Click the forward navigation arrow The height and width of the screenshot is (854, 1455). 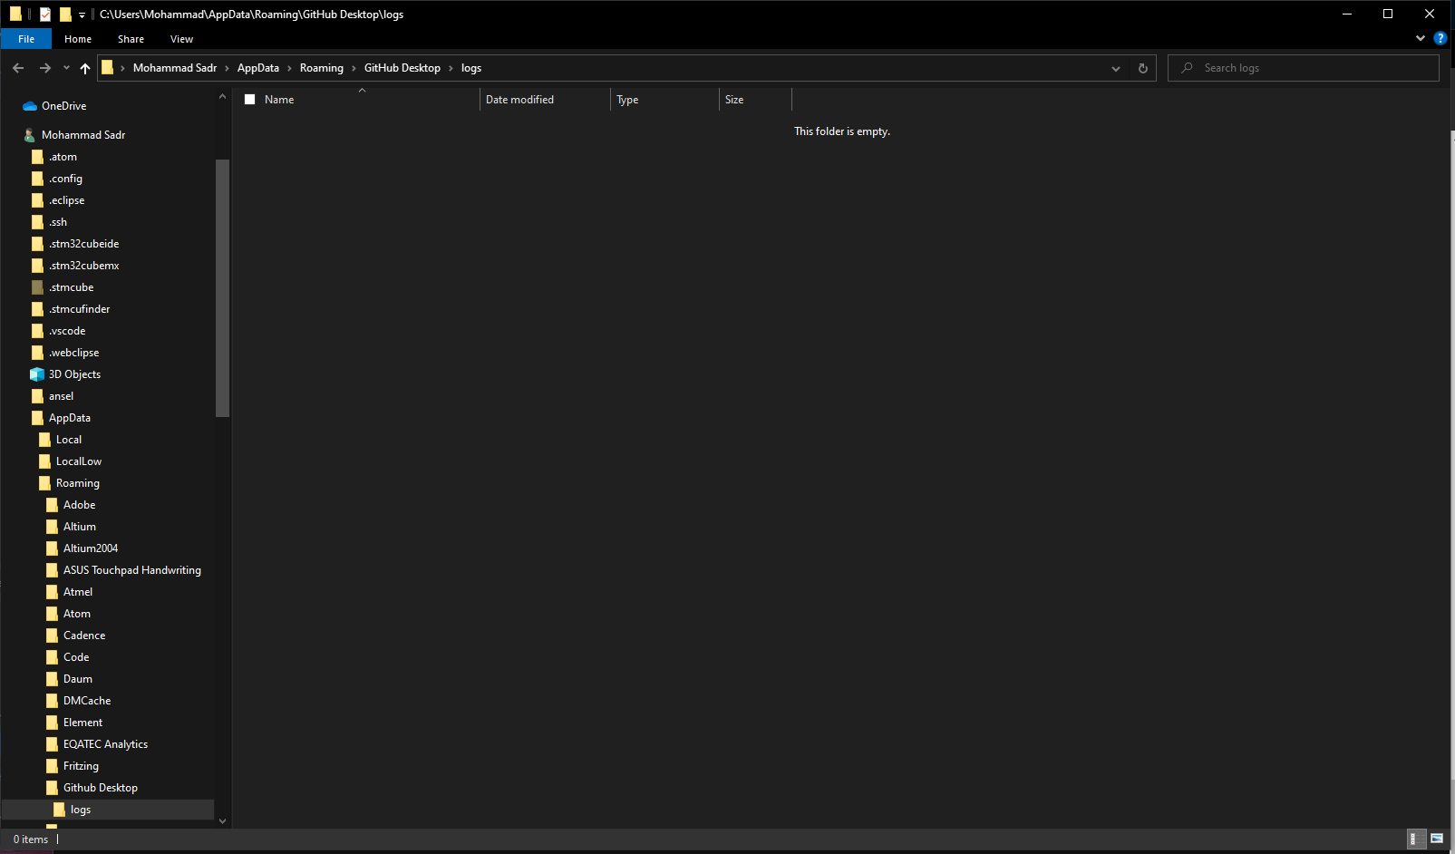44,68
